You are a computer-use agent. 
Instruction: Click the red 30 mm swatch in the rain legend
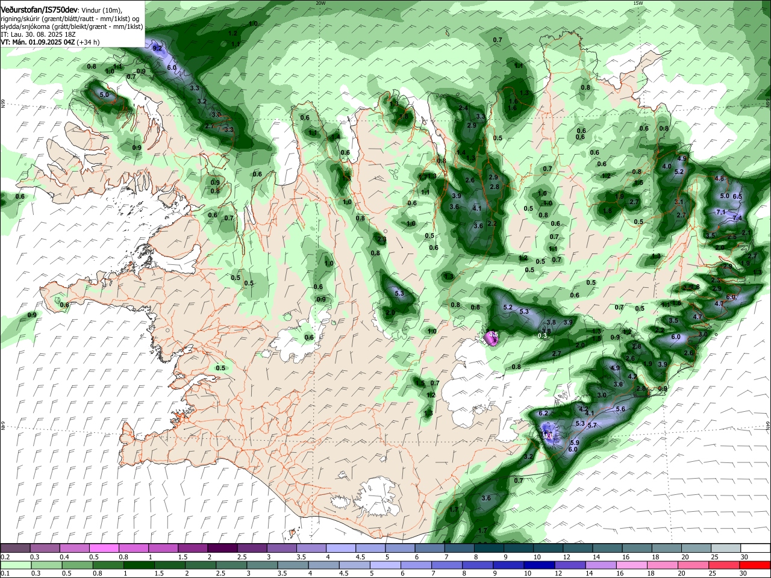(755, 565)
